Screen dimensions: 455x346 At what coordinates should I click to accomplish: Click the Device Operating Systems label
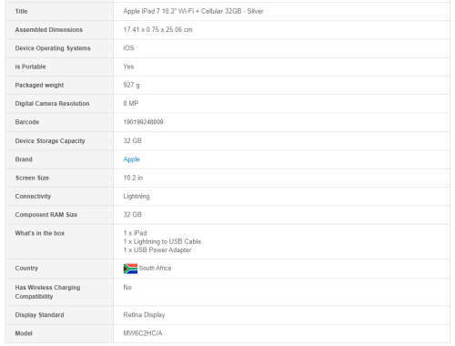pos(53,48)
